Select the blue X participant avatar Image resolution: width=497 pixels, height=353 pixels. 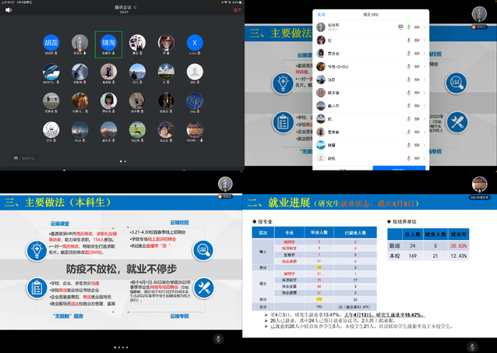pyautogui.click(x=195, y=42)
